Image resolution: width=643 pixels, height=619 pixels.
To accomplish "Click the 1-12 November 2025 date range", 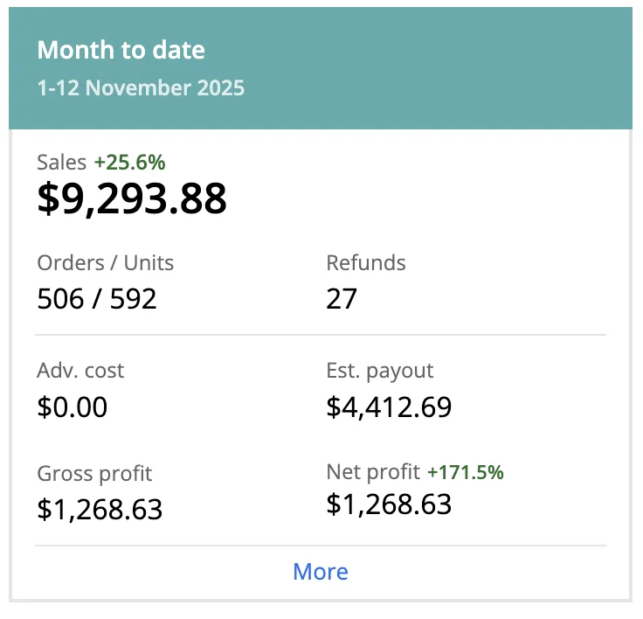I will click(x=141, y=88).
